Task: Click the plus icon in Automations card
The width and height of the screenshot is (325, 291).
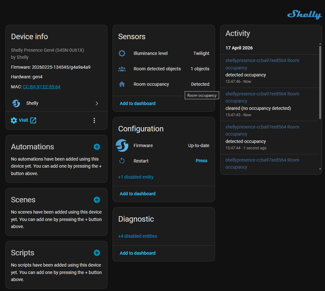Action: pyautogui.click(x=97, y=147)
